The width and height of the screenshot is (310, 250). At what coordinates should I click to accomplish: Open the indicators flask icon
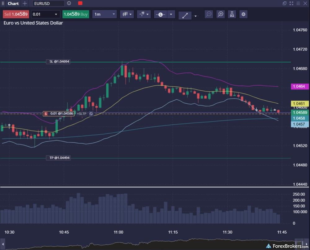tap(232, 14)
